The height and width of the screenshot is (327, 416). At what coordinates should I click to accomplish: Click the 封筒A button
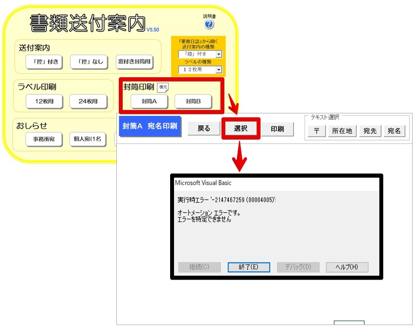tap(149, 101)
